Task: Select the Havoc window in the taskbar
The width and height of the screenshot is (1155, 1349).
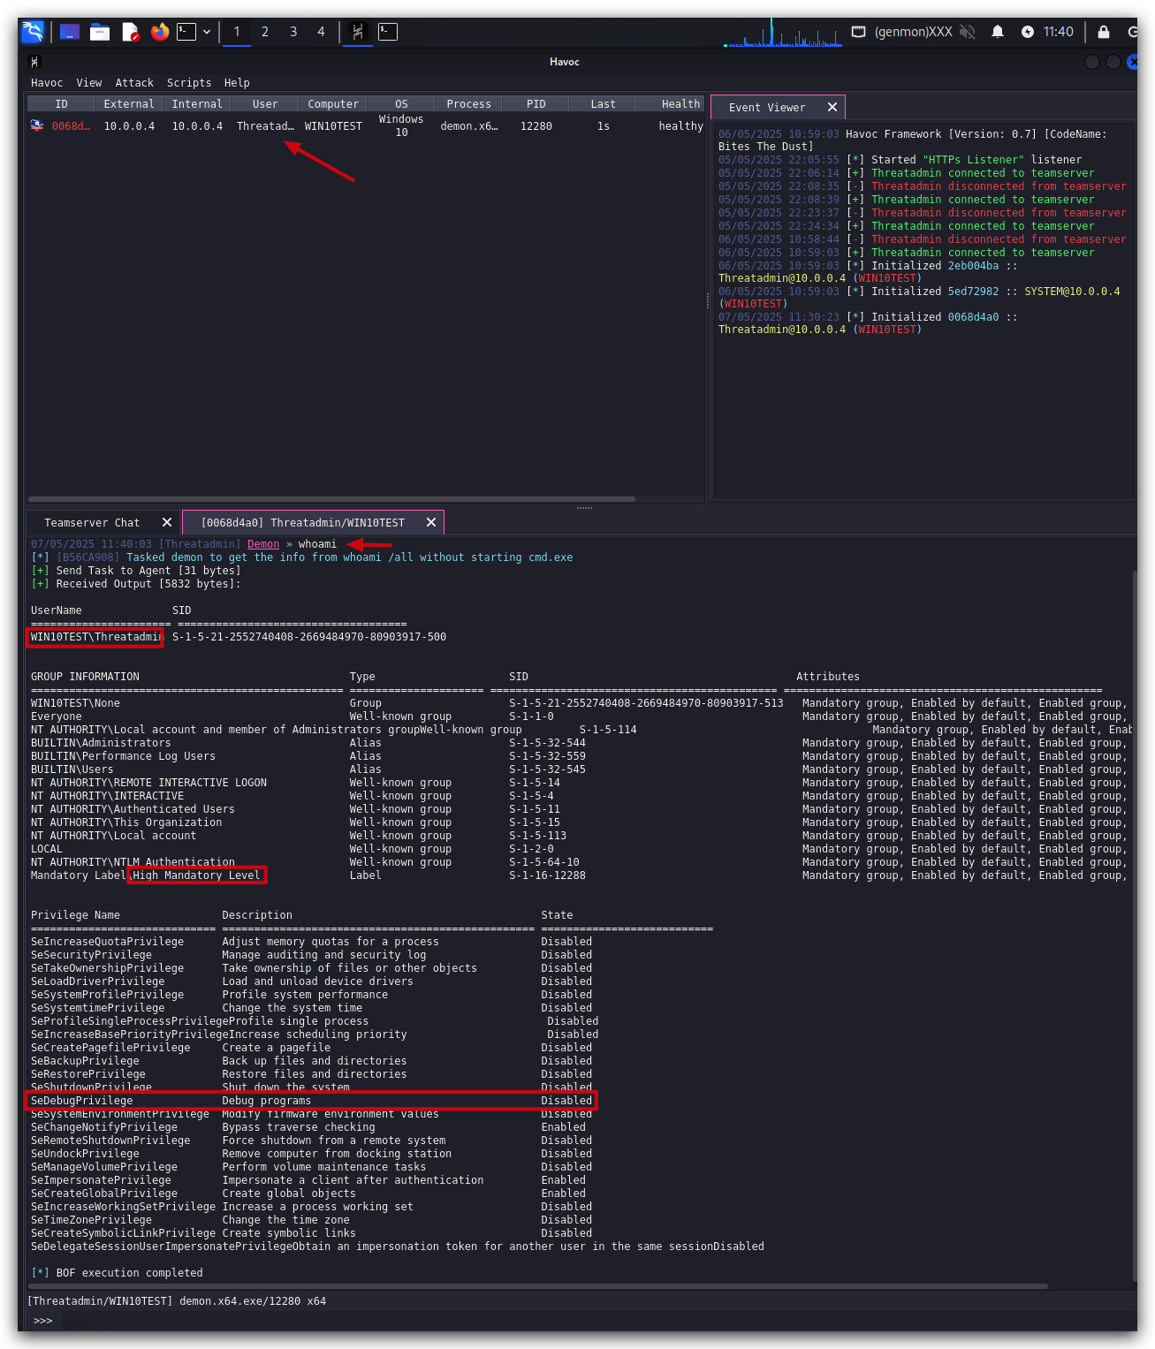Action: pyautogui.click(x=358, y=32)
